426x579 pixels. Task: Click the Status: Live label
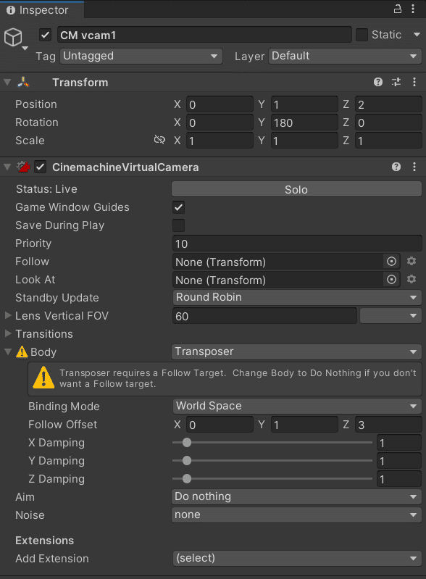pyautogui.click(x=46, y=189)
